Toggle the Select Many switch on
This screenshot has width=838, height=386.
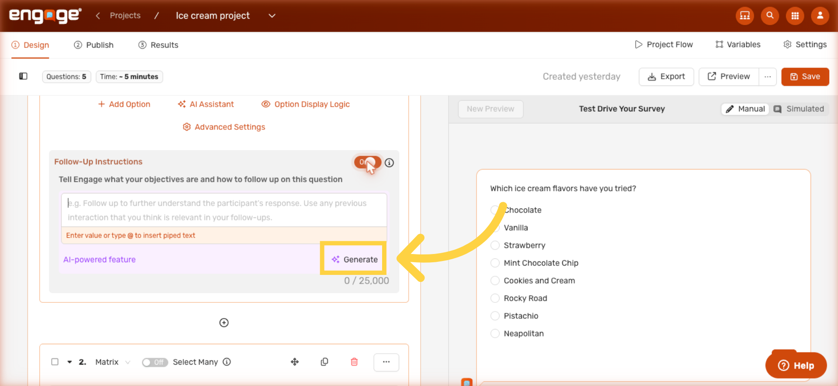(155, 362)
